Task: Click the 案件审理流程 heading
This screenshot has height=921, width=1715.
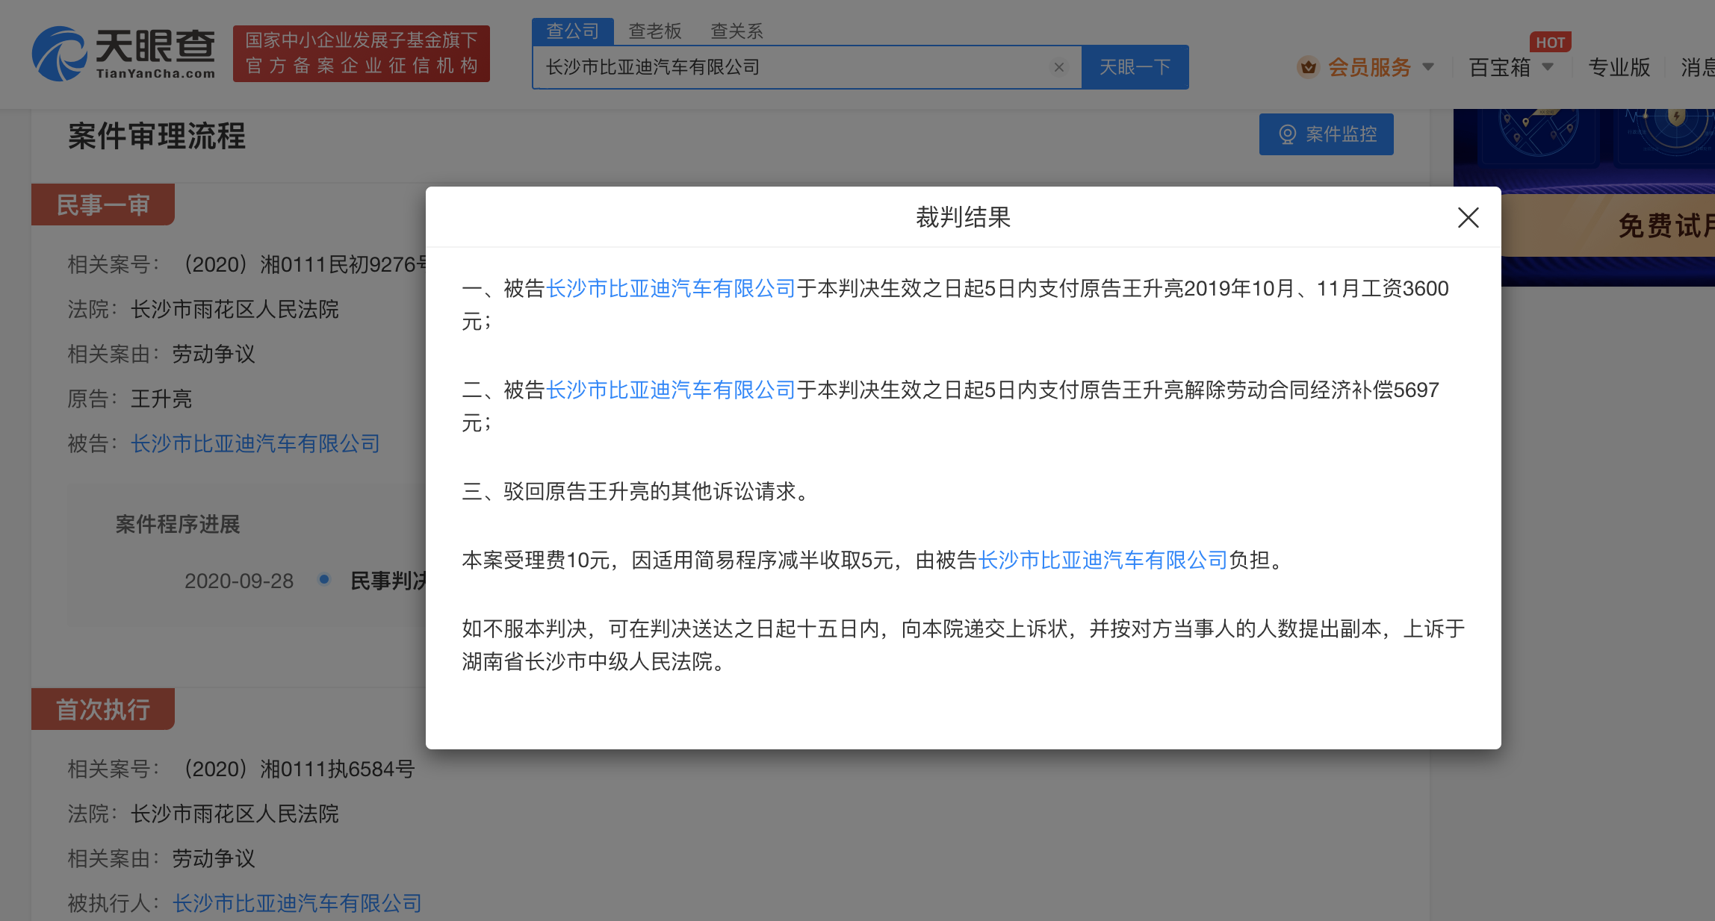Action: click(x=157, y=136)
